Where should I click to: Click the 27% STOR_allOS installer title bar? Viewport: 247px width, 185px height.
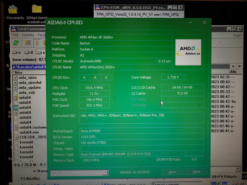point(133,7)
